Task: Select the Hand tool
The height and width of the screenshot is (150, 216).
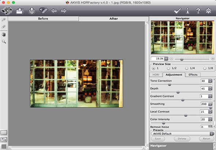Action: coord(4,34)
